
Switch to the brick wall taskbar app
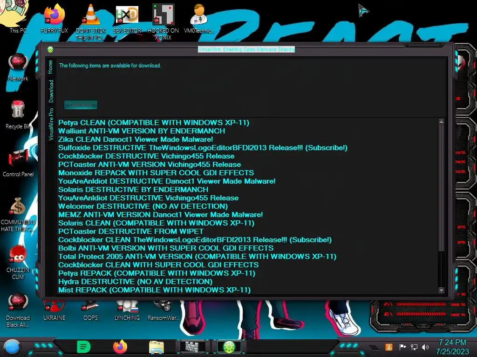coord(193,347)
